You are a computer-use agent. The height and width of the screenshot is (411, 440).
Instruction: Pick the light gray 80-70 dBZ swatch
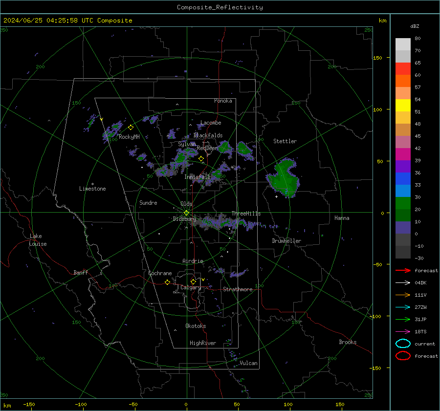[x=403, y=44]
